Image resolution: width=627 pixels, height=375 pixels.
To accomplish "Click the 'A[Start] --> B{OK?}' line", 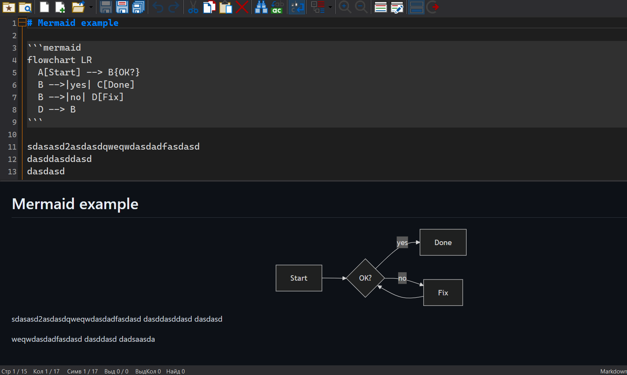I will [x=89, y=73].
